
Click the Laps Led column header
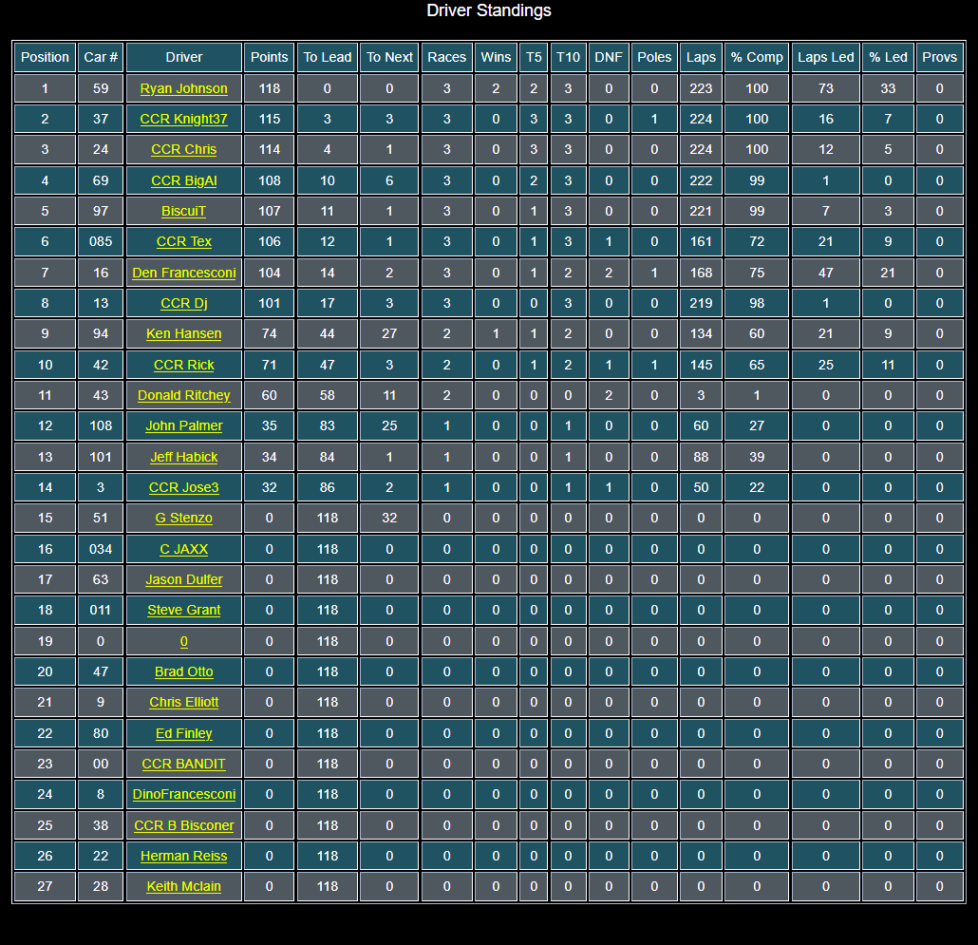(x=825, y=57)
